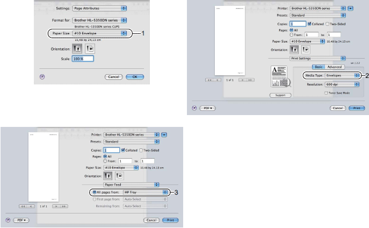Open Paper Size dropdown in Page Attributes dialog
This screenshot has width=369, height=228.
click(97, 33)
